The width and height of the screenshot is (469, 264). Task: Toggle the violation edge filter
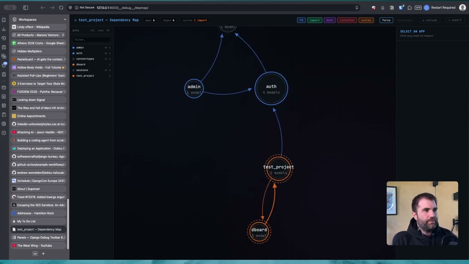(x=347, y=20)
